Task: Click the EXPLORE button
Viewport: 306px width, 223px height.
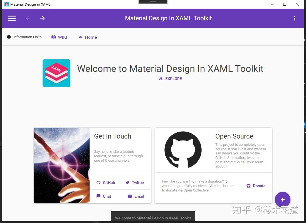Action: 170,79
